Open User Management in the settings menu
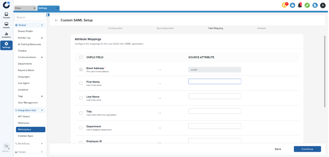 point(28,103)
